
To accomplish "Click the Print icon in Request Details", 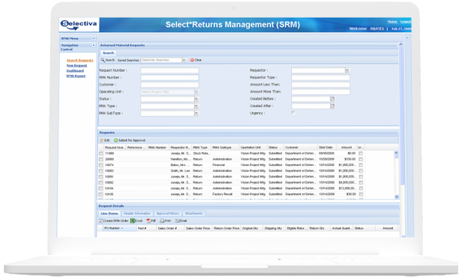I will pos(160,220).
